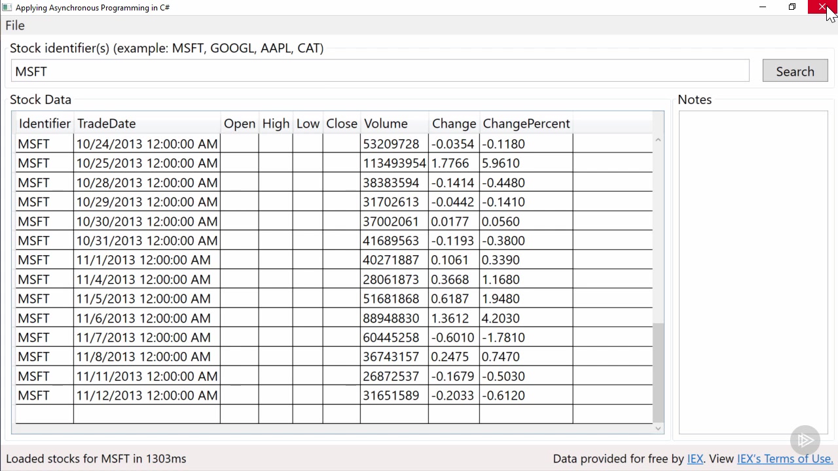
Task: Click the scroll down arrow in stock grid
Action: coord(658,428)
